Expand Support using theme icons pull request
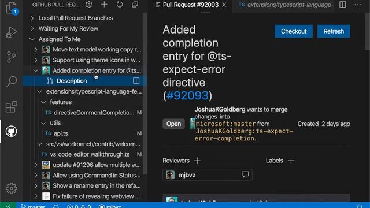The width and height of the screenshot is (370, 208). pyautogui.click(x=36, y=60)
